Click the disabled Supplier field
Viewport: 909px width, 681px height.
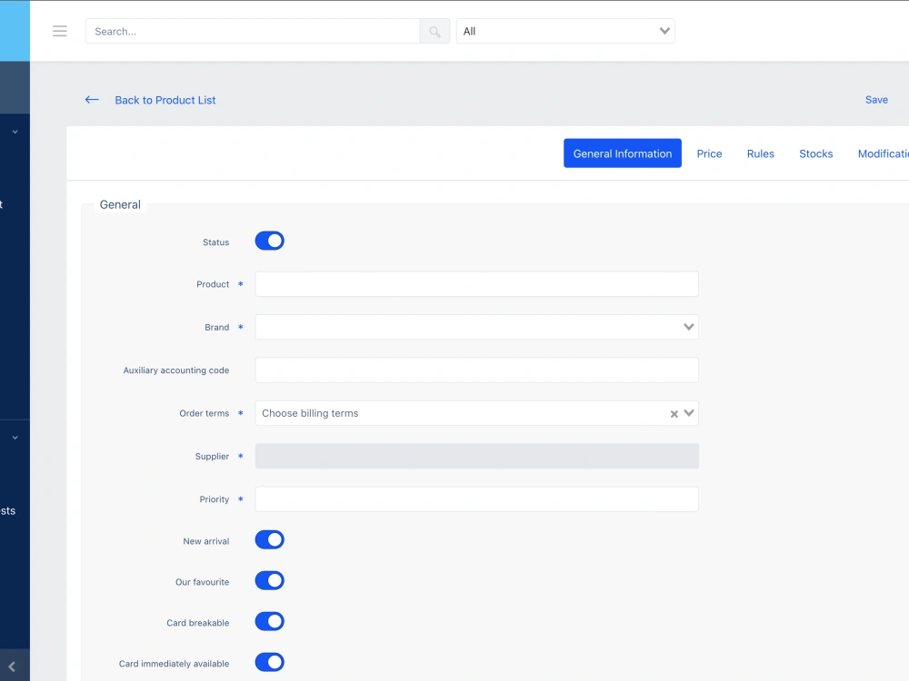click(x=476, y=457)
